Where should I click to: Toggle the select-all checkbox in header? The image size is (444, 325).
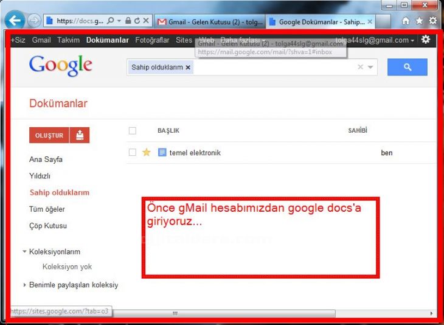[132, 131]
